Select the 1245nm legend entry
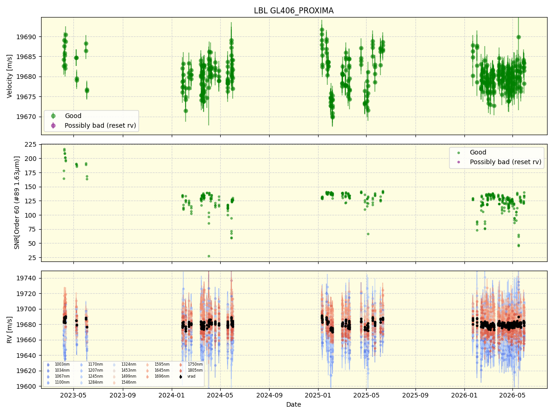 coord(95,376)
